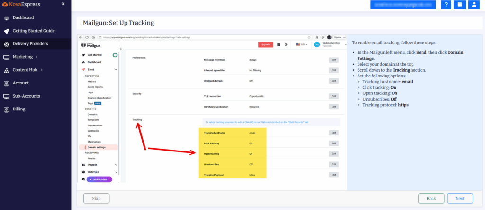Click the 'Mailgun: Set Up Tracking' heading
Screen dimensions: 485x210
[x=118, y=23]
